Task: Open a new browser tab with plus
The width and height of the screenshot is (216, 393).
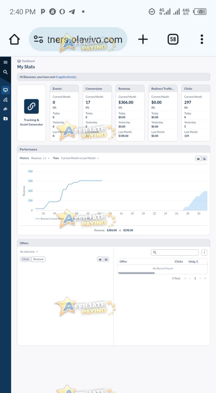Action: pyautogui.click(x=143, y=39)
